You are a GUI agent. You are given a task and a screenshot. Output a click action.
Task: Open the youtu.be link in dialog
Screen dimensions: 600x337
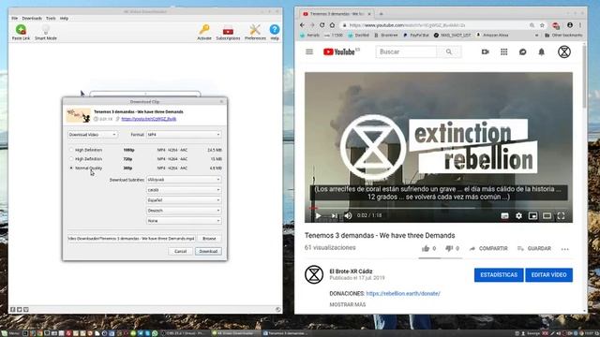coord(148,119)
